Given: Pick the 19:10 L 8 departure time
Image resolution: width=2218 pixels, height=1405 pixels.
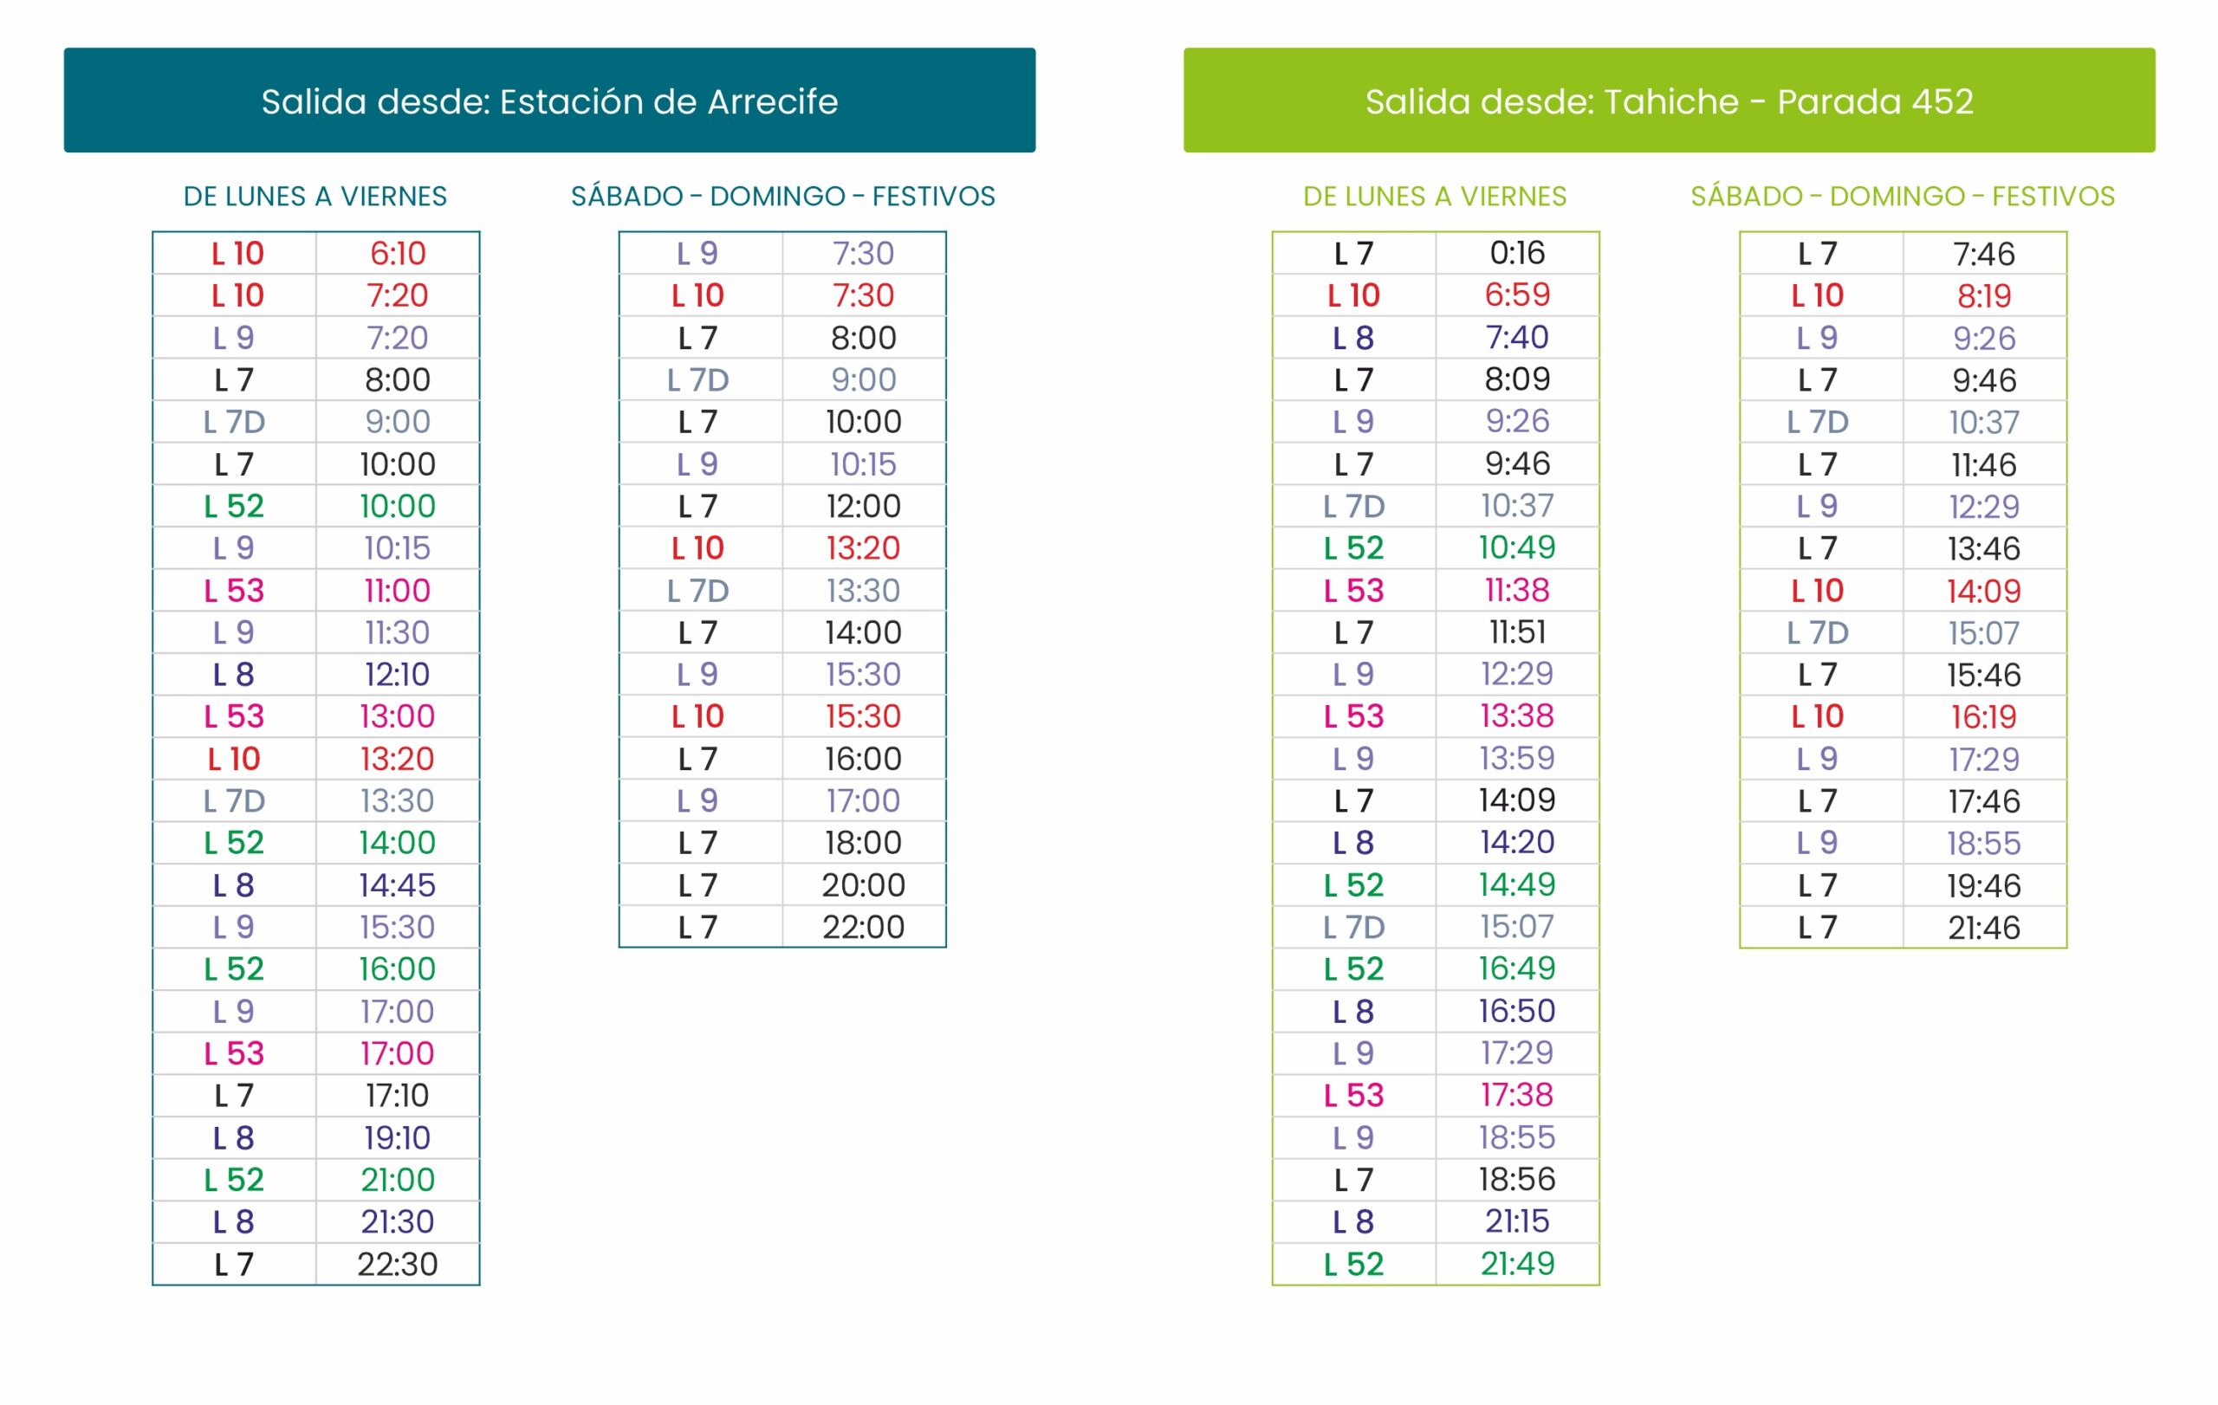Looking at the screenshot, I should (398, 1138).
